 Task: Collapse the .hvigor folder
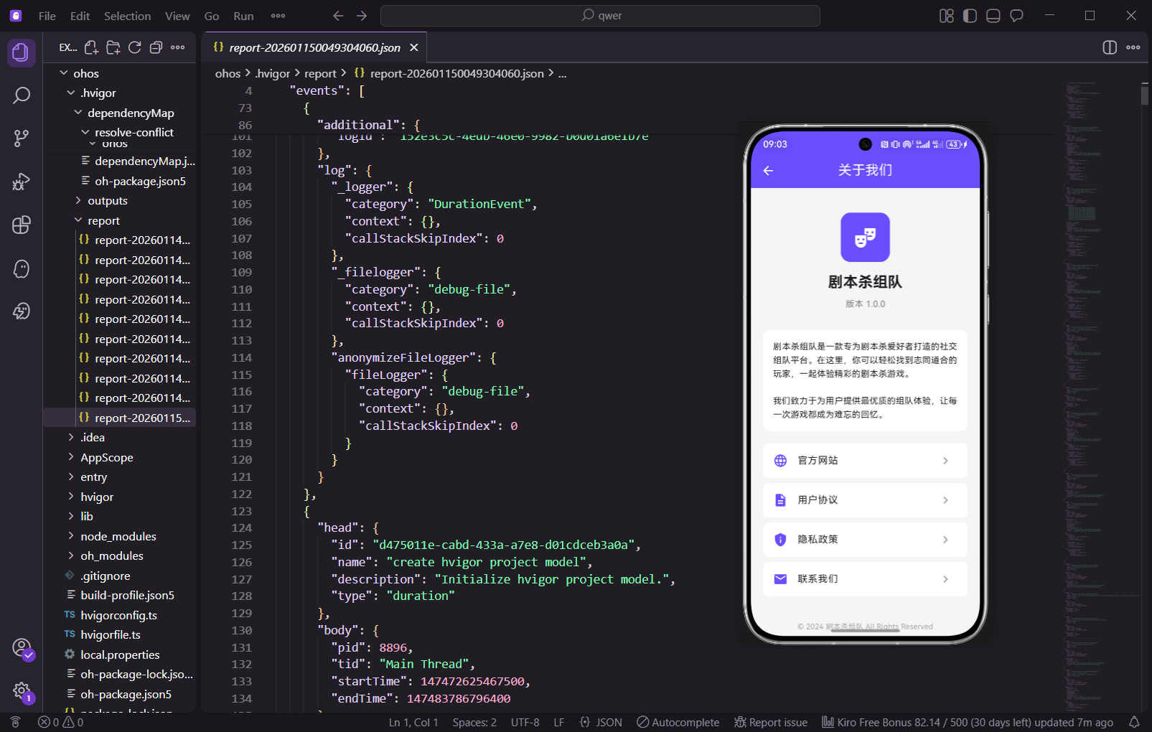point(119,93)
